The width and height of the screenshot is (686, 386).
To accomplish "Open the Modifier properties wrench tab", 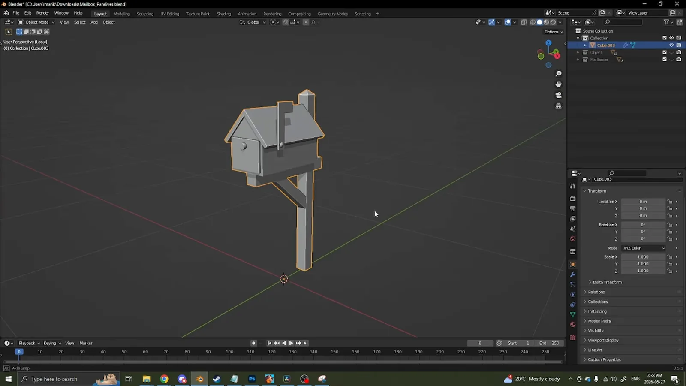I will pyautogui.click(x=573, y=274).
